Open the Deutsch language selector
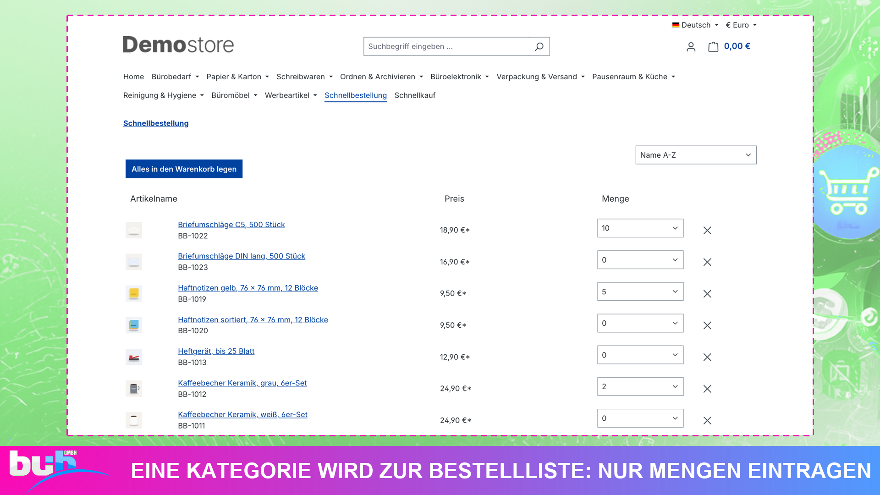880x495 pixels. click(695, 25)
